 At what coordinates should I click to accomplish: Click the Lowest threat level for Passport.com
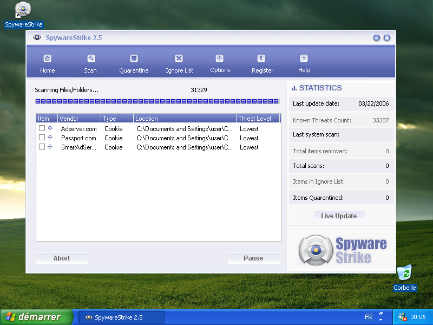coord(249,138)
